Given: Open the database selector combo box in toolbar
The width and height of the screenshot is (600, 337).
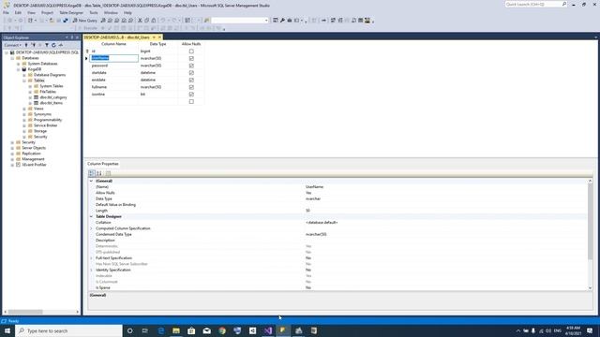Looking at the screenshot, I should 240,21.
